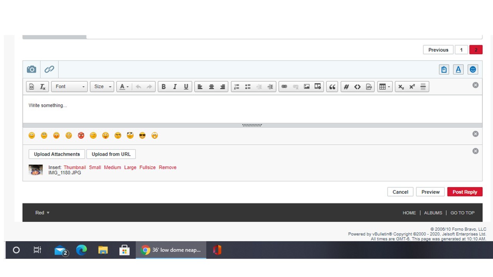Click the IMG_1180.JPG attachment thumbnail
This screenshot has width=493, height=277.
pos(36,170)
